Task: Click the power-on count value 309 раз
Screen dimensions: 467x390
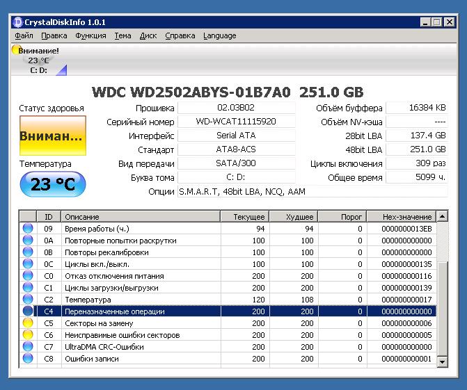Action: coord(417,163)
